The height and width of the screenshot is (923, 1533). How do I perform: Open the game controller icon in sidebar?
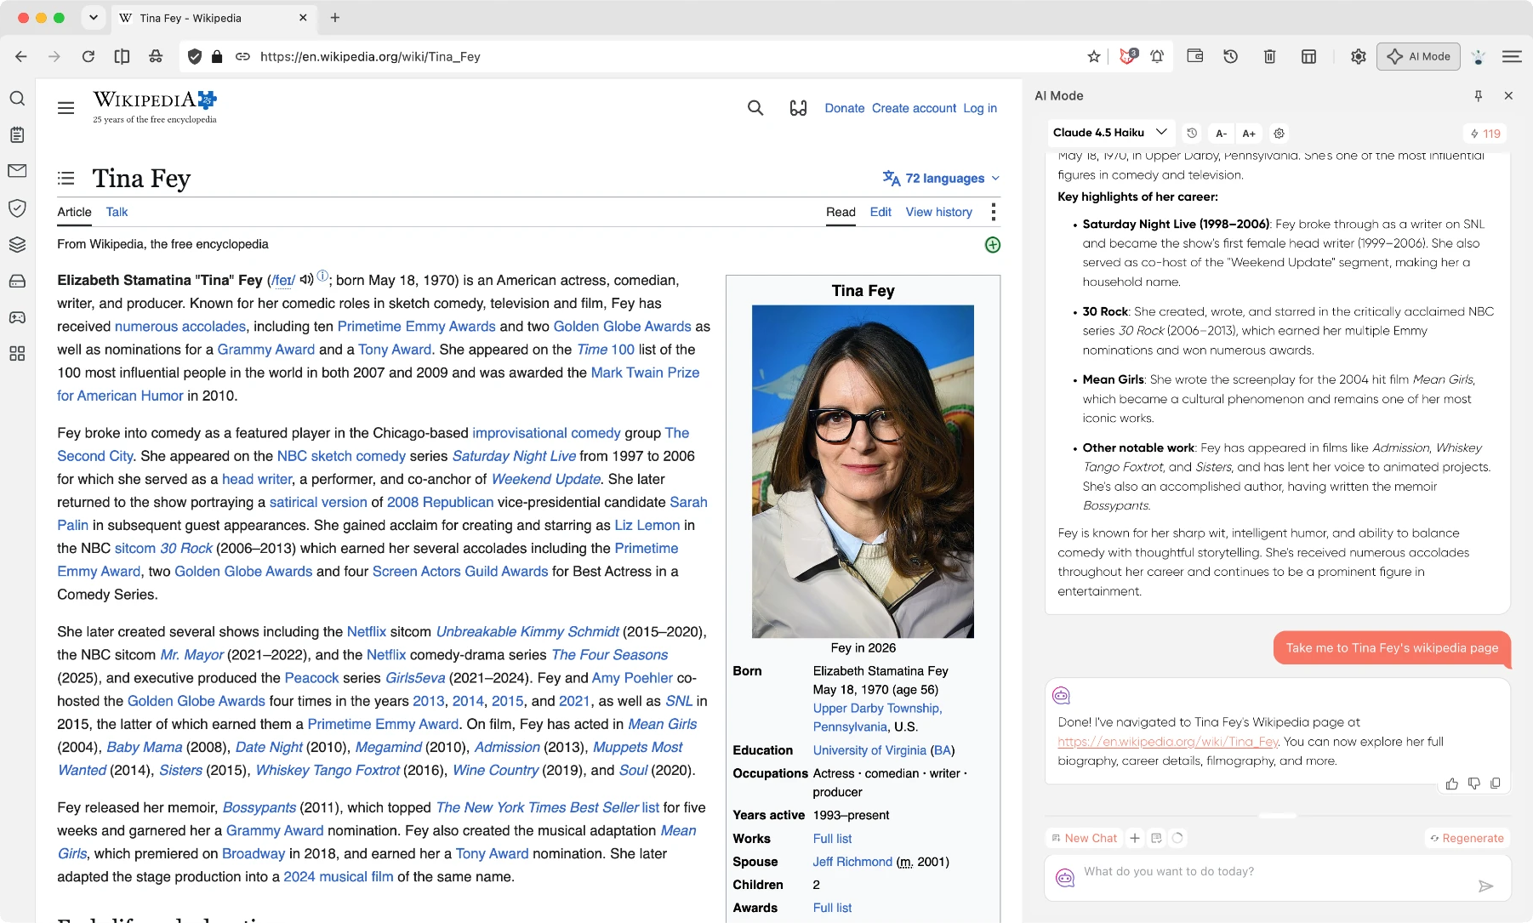point(17,317)
